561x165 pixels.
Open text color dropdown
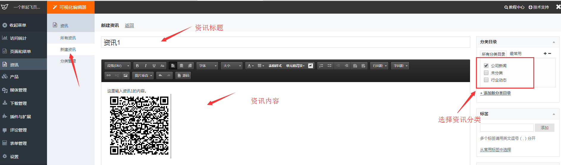[x=250, y=66]
